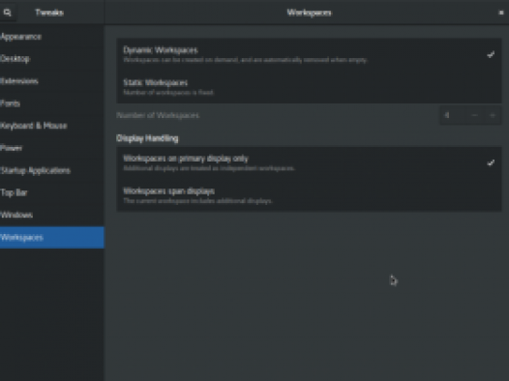Image resolution: width=509 pixels, height=381 pixels.
Task: Click the Tweaks title in the header
Action: pyautogui.click(x=49, y=13)
